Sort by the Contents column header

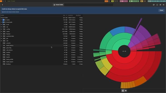(x=70, y=15)
